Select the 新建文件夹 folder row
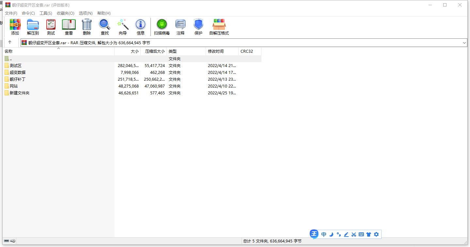The width and height of the screenshot is (470, 247). [19, 93]
